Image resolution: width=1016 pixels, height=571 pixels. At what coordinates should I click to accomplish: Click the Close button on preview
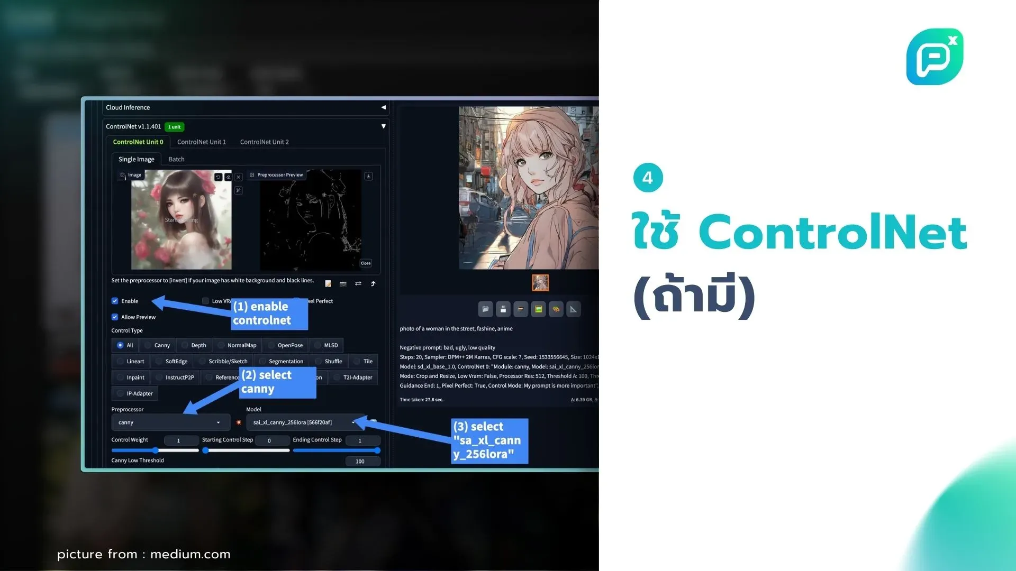[x=366, y=263]
